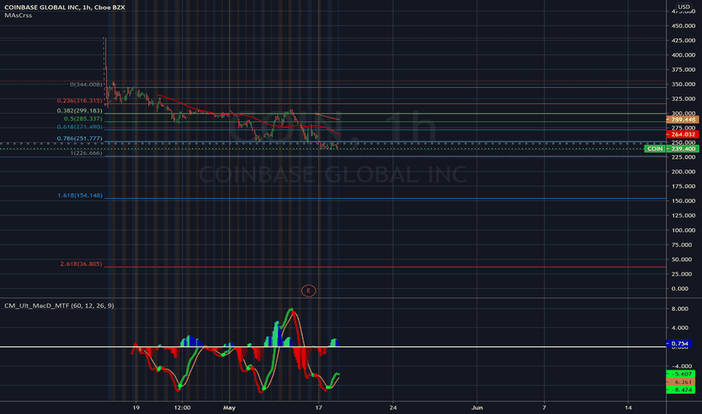Click the MACD value label -5.607
The image size is (702, 414).
point(681,374)
